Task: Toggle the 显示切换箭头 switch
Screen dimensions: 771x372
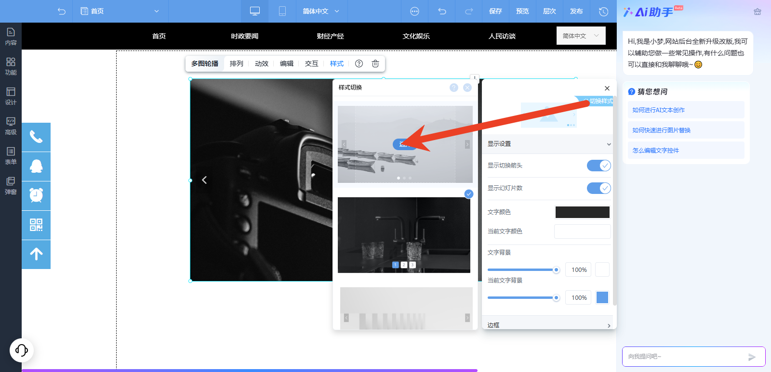Action: pos(598,166)
